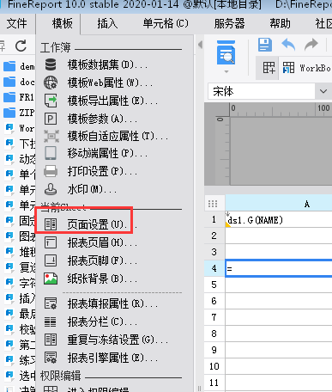332x392 pixels.
Task: Click the edited cell showing =
Action: [279, 268]
